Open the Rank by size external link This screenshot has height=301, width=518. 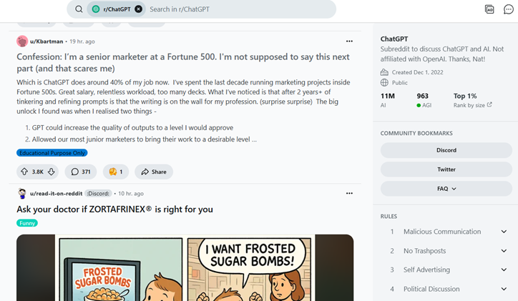point(472,105)
